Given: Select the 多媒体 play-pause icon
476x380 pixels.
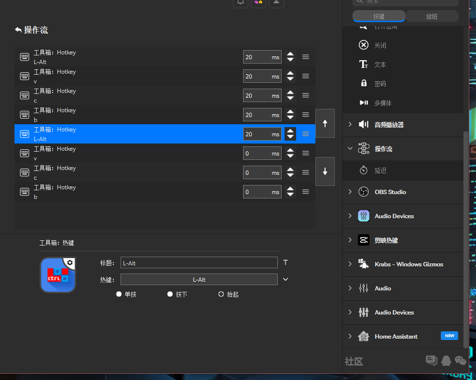Looking at the screenshot, I should [x=364, y=103].
